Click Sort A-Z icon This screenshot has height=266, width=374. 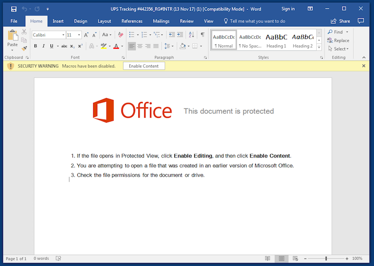pos(191,35)
